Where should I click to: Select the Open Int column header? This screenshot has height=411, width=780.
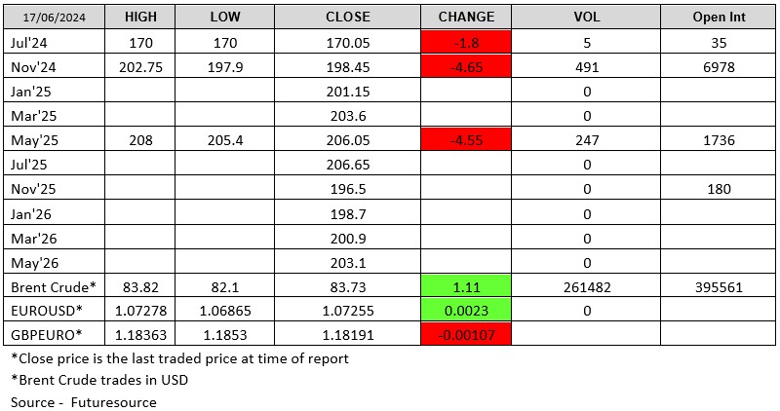[717, 18]
